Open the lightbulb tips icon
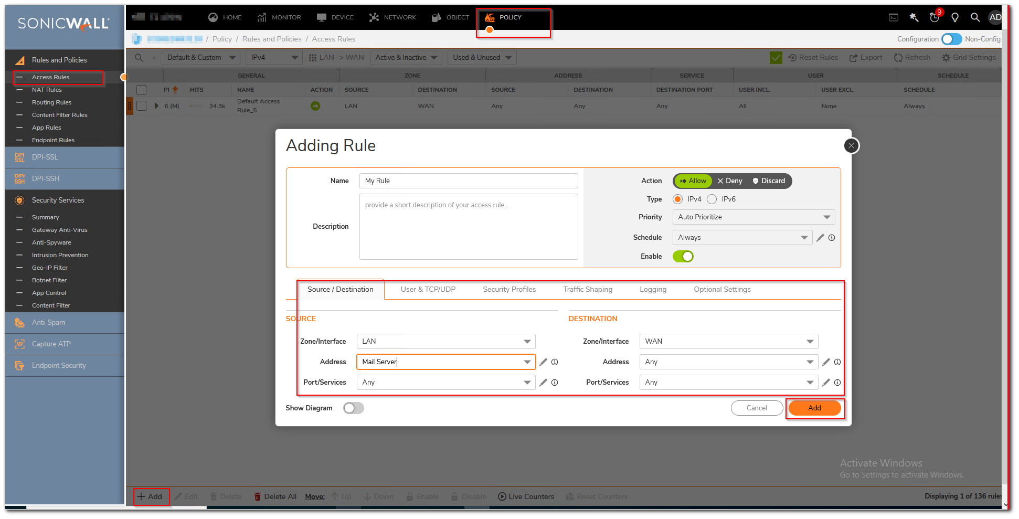 point(955,17)
